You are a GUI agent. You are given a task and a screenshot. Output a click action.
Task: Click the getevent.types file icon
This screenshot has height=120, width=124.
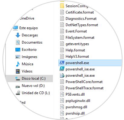pyautogui.click(x=62, y=44)
